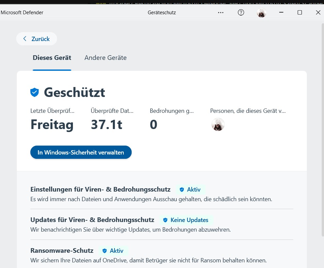
Task: Click the Letzte Überprüf... label
Action: click(52, 111)
